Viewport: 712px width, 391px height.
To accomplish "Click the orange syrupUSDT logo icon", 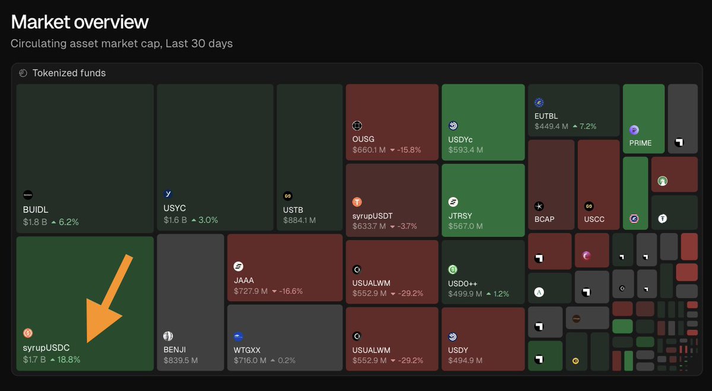I will tap(357, 202).
